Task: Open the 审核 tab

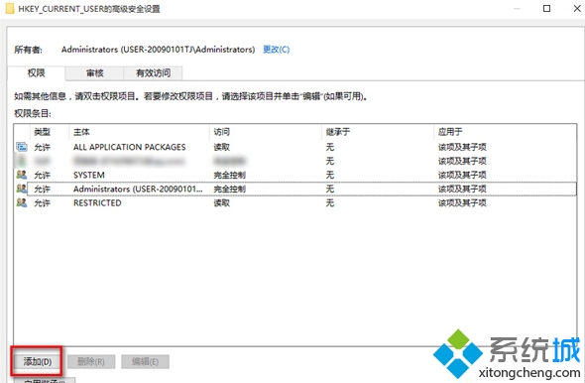Action: click(x=94, y=73)
